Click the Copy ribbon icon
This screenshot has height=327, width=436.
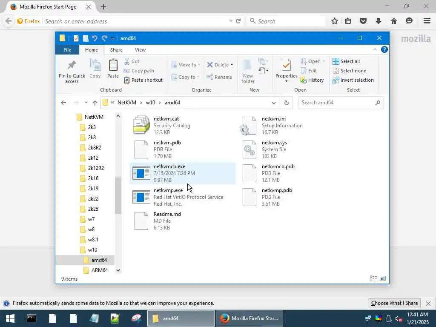pyautogui.click(x=95, y=65)
